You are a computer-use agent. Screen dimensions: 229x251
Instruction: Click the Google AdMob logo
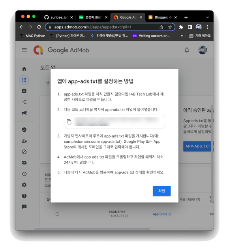(x=61, y=50)
